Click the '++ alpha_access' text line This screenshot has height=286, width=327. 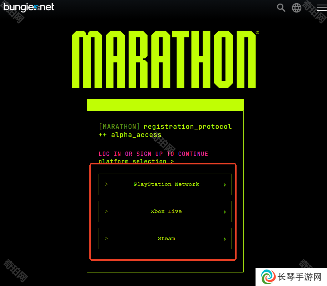point(130,135)
